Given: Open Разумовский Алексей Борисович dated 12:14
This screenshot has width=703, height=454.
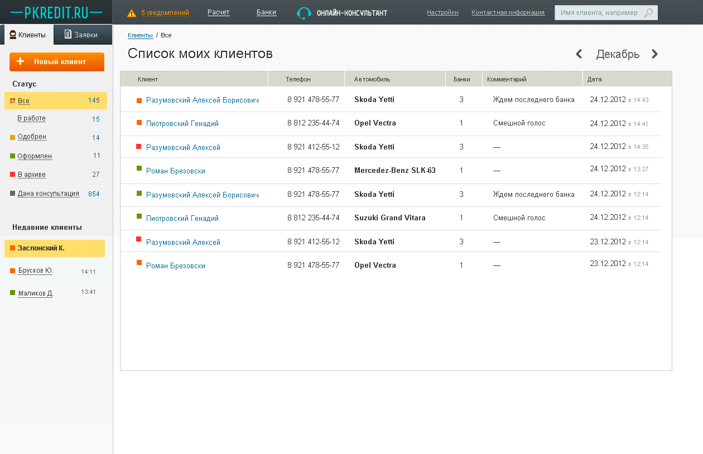Looking at the screenshot, I should pyautogui.click(x=203, y=195).
